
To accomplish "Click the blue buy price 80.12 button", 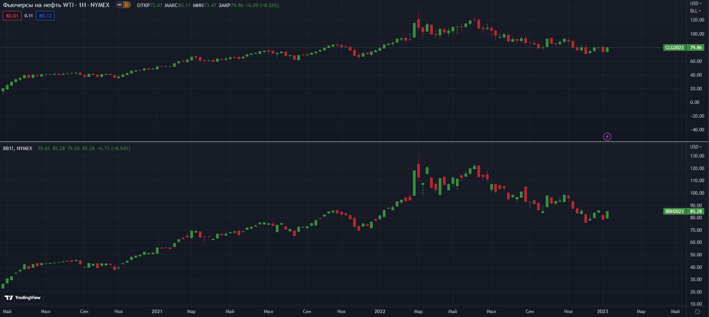I will point(45,16).
